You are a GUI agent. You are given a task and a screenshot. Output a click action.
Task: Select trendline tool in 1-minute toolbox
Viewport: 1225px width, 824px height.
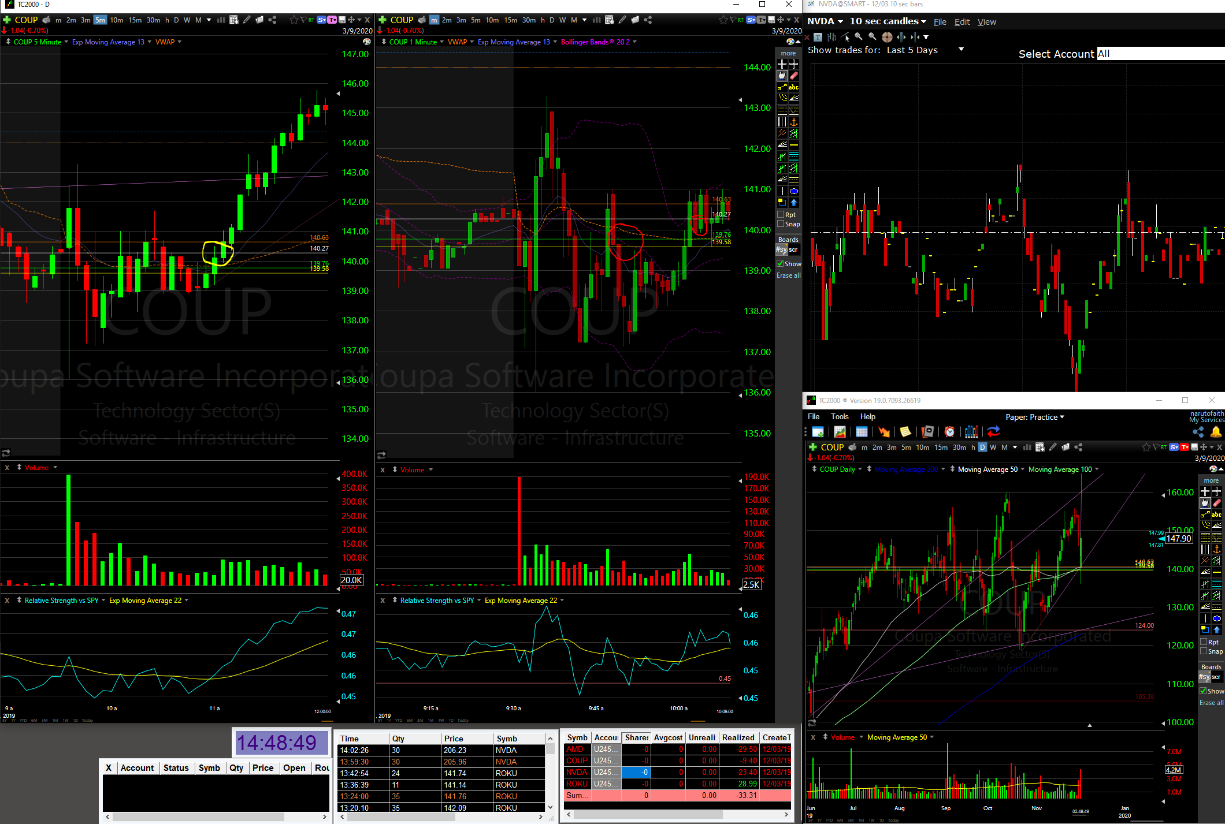pos(782,87)
